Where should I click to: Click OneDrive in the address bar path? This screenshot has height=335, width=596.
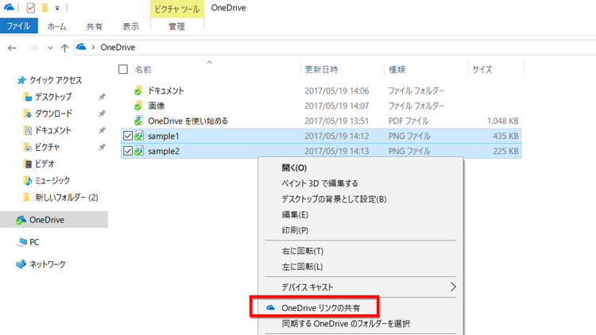118,48
